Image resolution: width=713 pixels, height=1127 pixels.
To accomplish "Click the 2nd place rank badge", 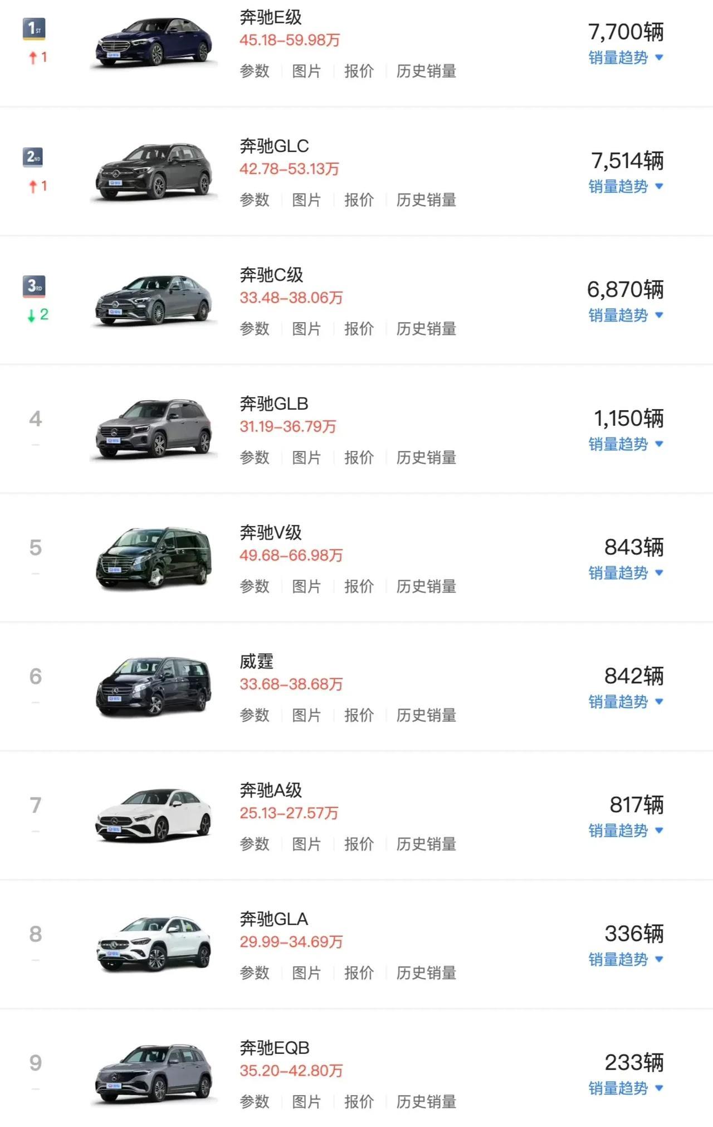I will pos(34,157).
